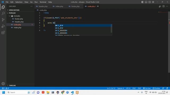
Task: Toggle the secondary side bar layout icon
Action: point(150,2)
